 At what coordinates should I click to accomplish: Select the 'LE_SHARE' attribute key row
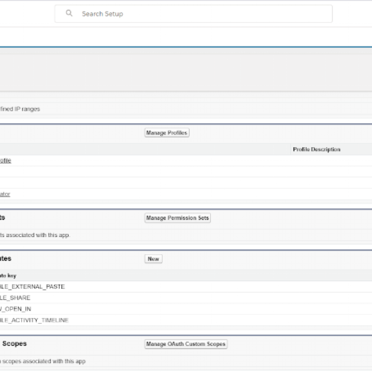pos(186,298)
